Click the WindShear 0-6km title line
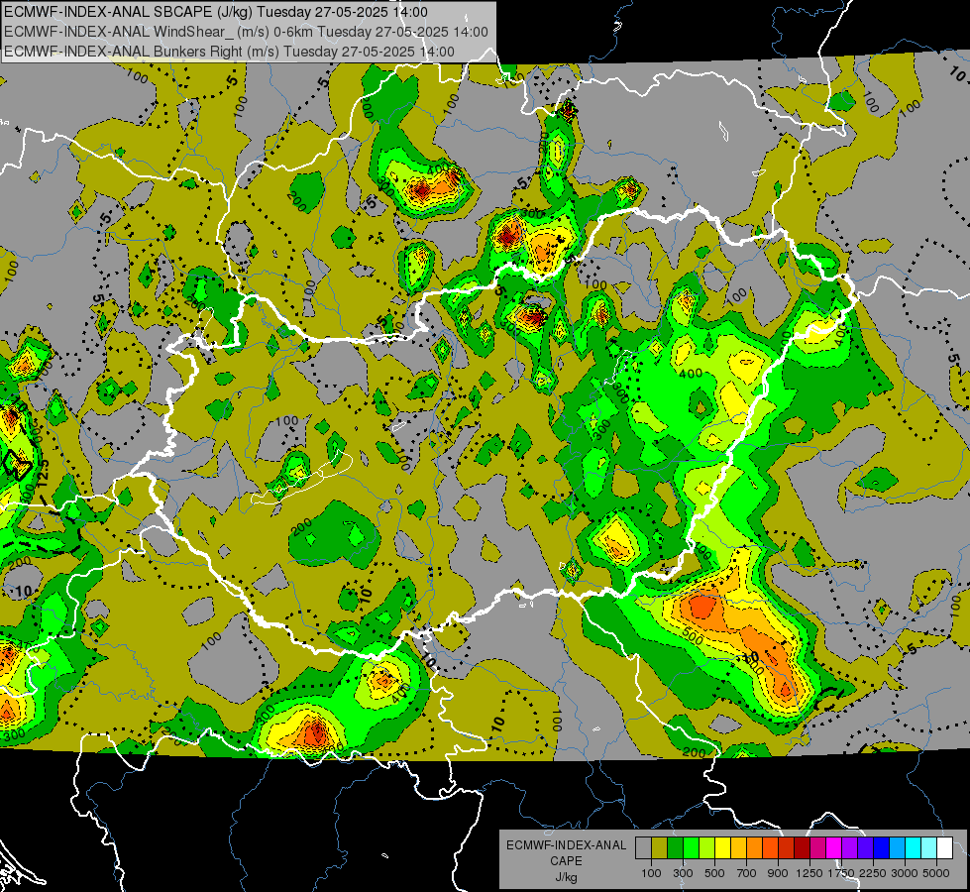The height and width of the screenshot is (892, 970). (246, 32)
